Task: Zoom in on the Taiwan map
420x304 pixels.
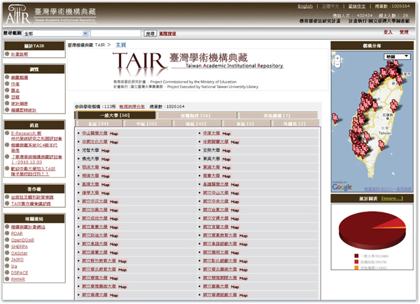Action: point(338,58)
